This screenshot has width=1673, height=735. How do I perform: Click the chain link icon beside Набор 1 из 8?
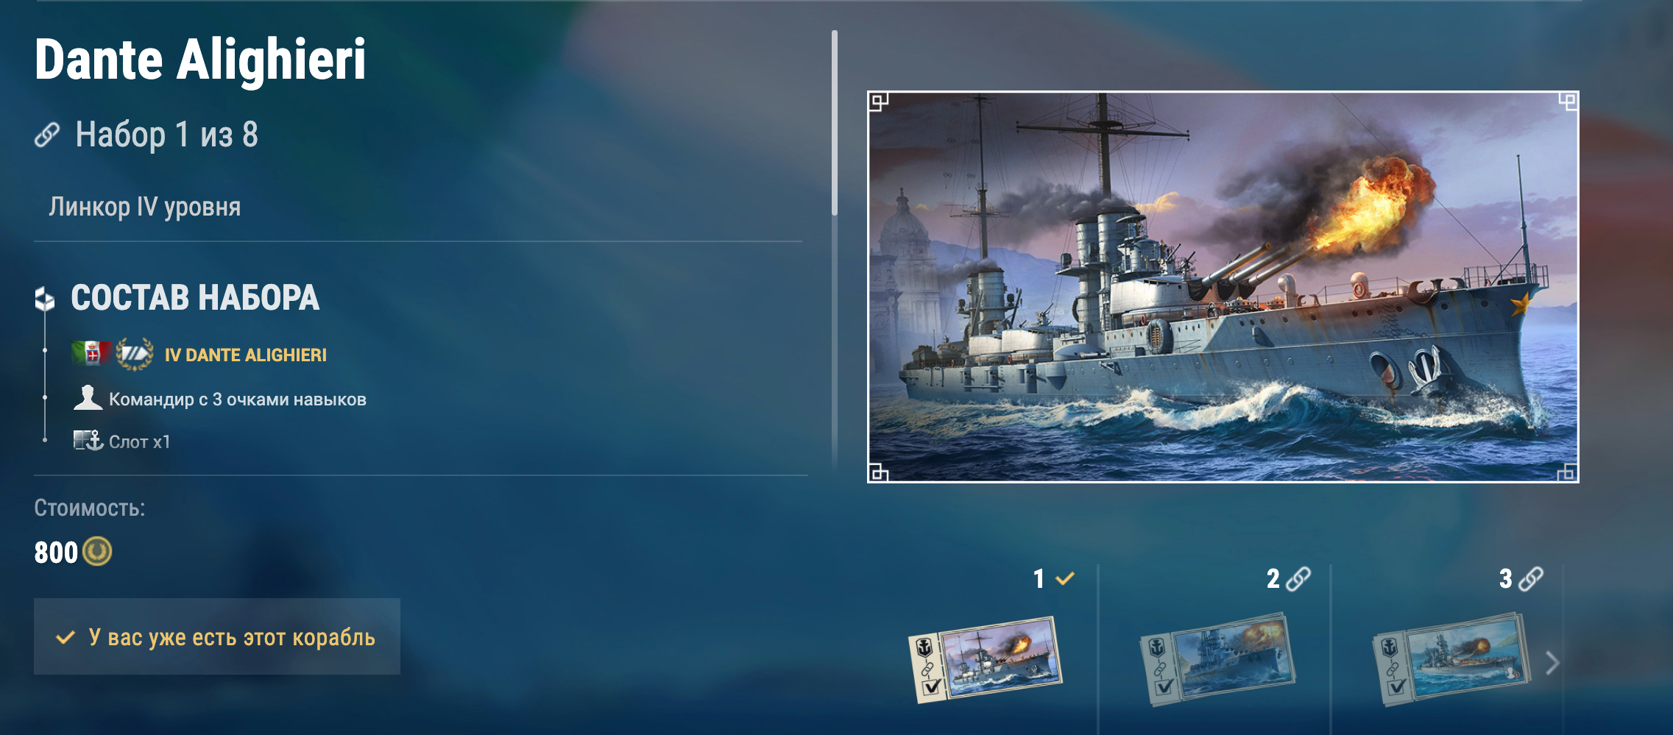(x=47, y=135)
